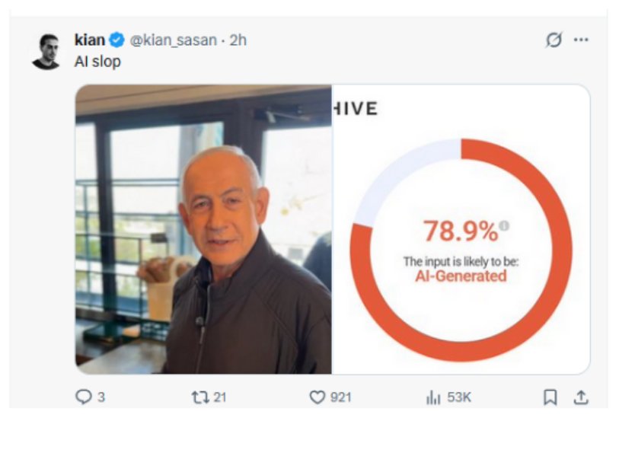Click the repost arrows icon
The width and height of the screenshot is (635, 456).
tap(199, 397)
